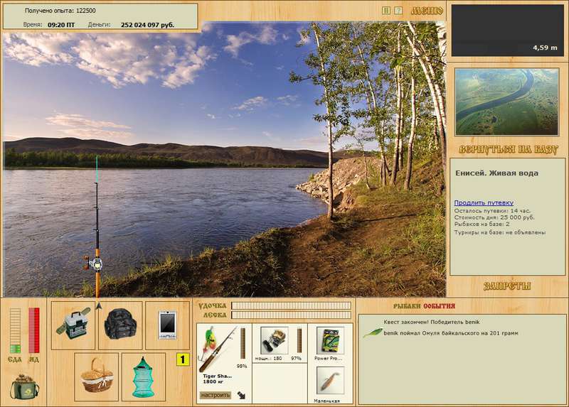Click the river aerial map thumbnail
Image resolution: width=569 pixels, height=407 pixels.
pyautogui.click(x=506, y=102)
